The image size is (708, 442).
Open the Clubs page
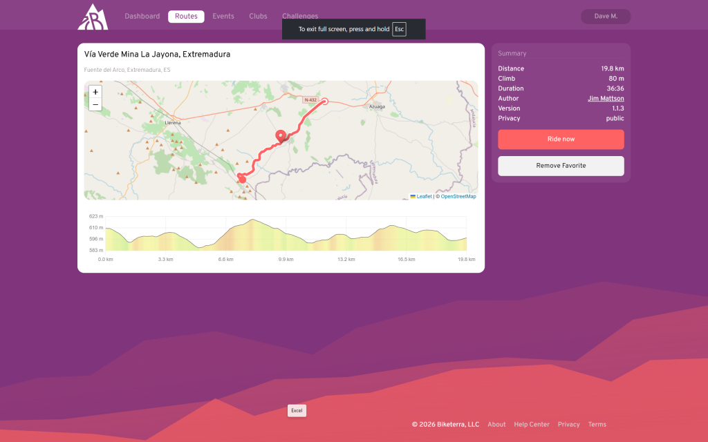click(258, 17)
